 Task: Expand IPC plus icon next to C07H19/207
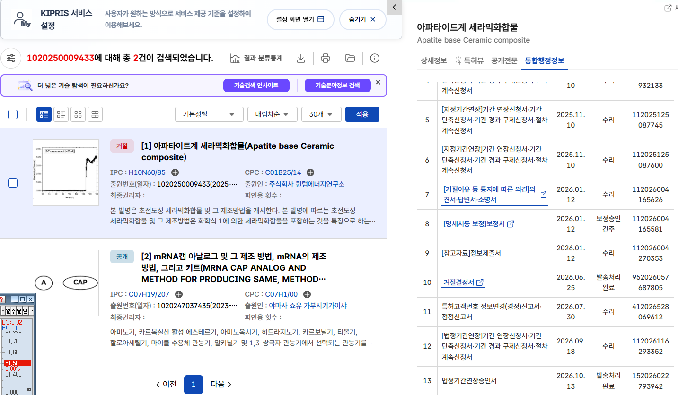[x=179, y=294]
